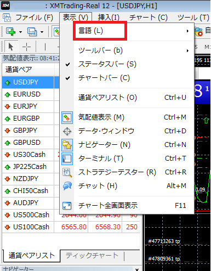211x271 pixels.
Task: Expand the ツールバー (b) submenu arrow
Action: (187, 50)
